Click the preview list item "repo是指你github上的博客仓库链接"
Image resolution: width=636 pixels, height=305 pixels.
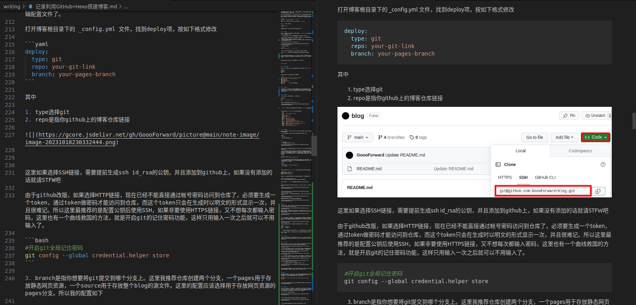(398, 98)
